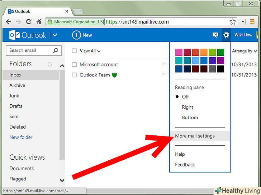Close the Outlook browser tab
This screenshot has height=195, width=261.
pos(67,11)
